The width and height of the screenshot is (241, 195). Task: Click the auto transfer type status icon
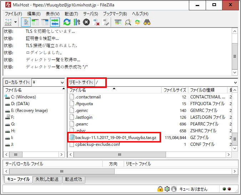point(167,189)
